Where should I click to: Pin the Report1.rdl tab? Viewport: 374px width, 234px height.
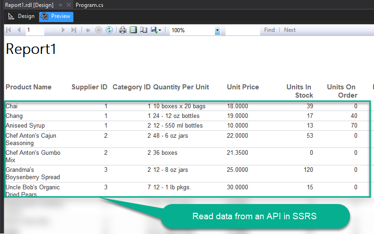point(60,5)
